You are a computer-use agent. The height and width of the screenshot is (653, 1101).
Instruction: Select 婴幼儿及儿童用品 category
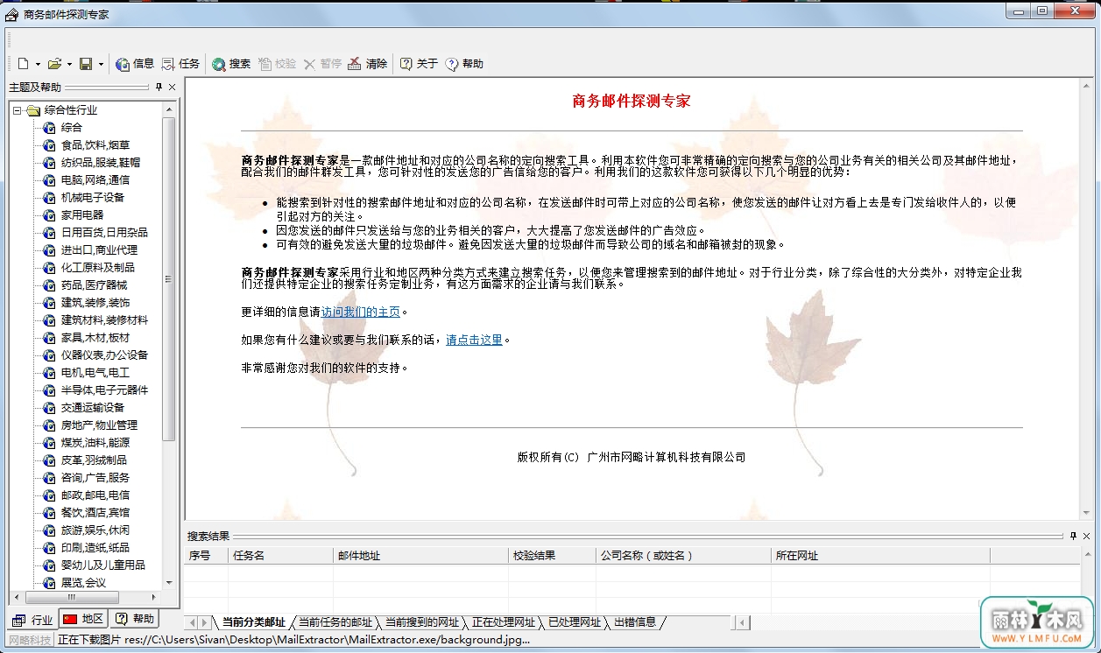pos(103,565)
